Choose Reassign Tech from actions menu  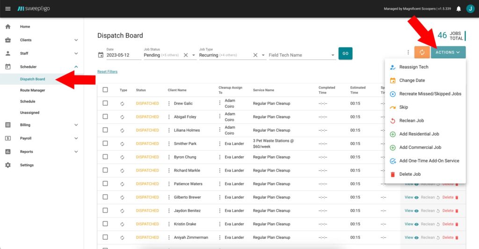click(x=414, y=67)
